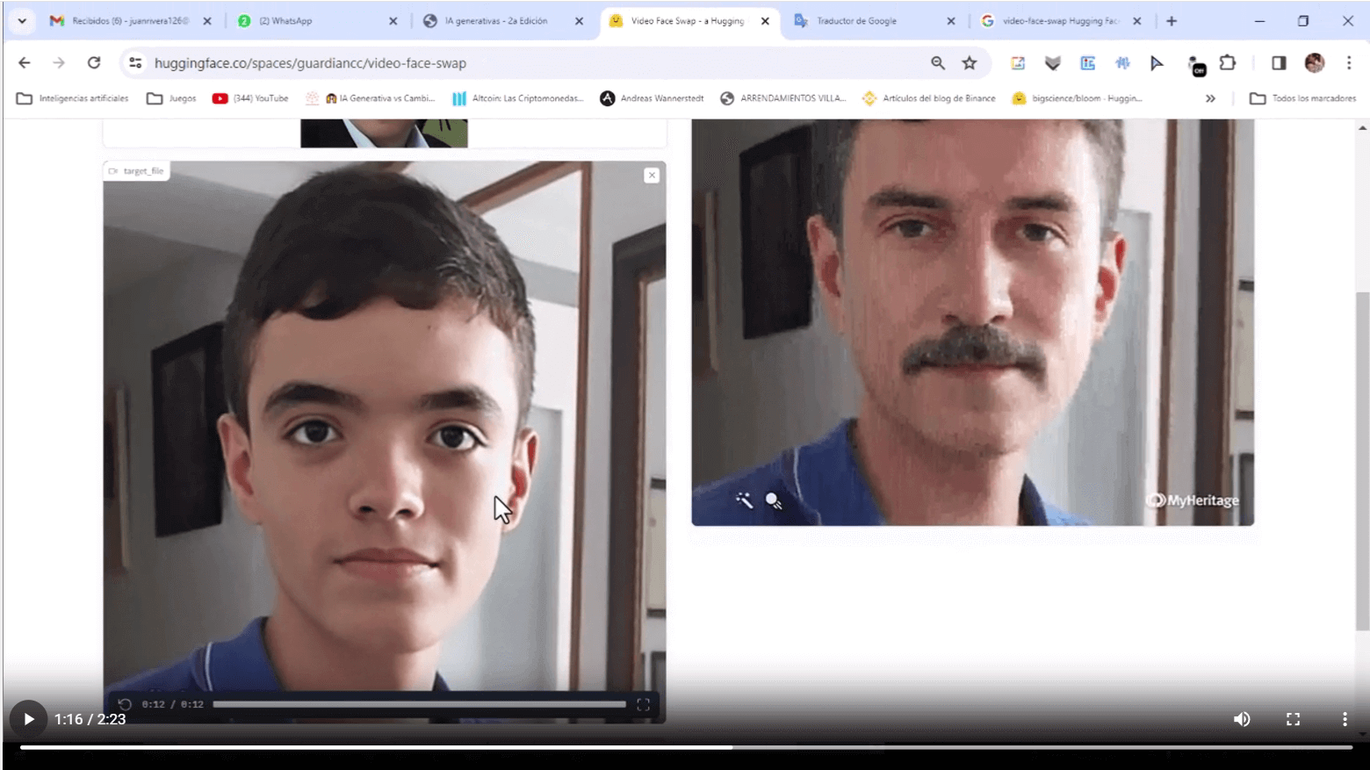Open the first extension icon after bookmark star
1370x770 pixels.
pos(1018,63)
